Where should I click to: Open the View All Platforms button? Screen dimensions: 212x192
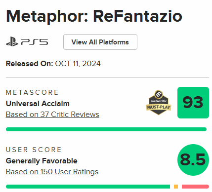[100, 42]
